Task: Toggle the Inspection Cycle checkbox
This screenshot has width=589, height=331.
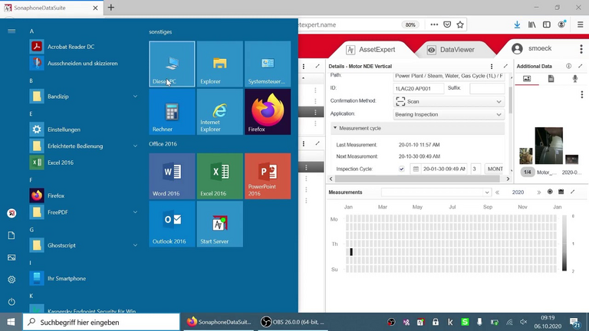Action: click(x=402, y=169)
